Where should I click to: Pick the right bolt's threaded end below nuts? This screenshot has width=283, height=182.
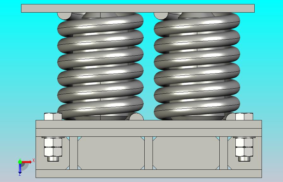244,159
